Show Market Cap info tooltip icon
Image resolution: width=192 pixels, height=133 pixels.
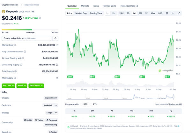15,45
